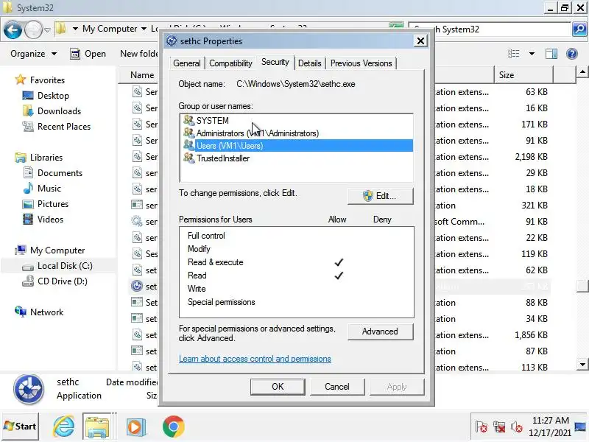This screenshot has width=589, height=442.
Task: Open the Start menu
Action: 20,427
